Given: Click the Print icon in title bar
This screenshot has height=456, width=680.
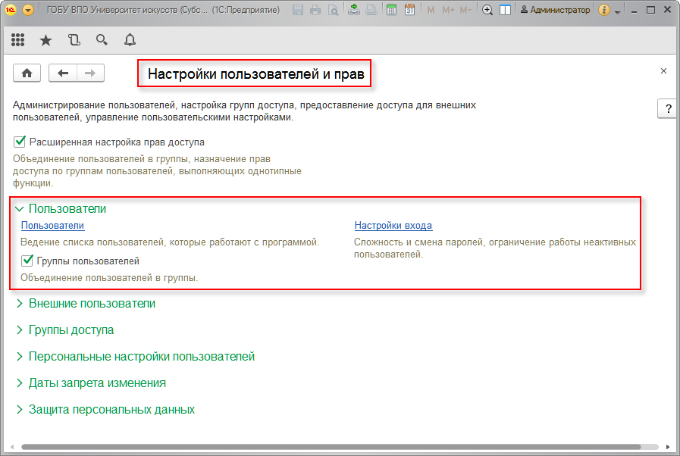Looking at the screenshot, I should point(315,10).
